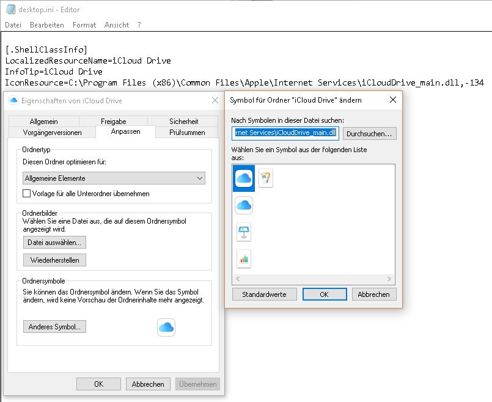Screen dimensions: 492x402
Task: Click the folder icon preview in Ordnersymbole
Action: 166,327
